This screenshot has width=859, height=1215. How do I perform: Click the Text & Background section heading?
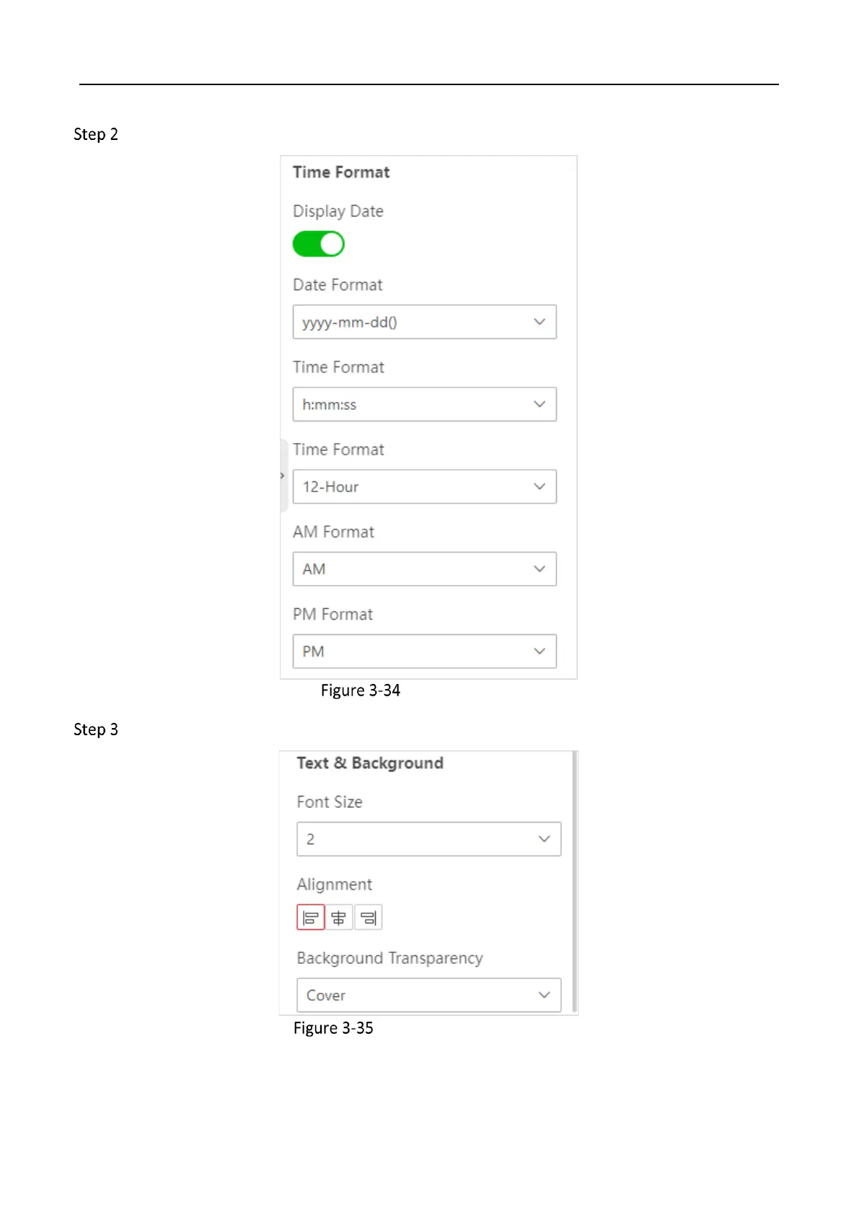click(370, 763)
